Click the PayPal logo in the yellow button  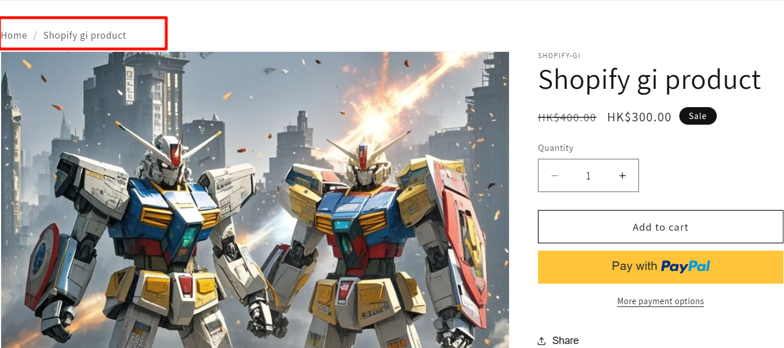[x=686, y=266]
